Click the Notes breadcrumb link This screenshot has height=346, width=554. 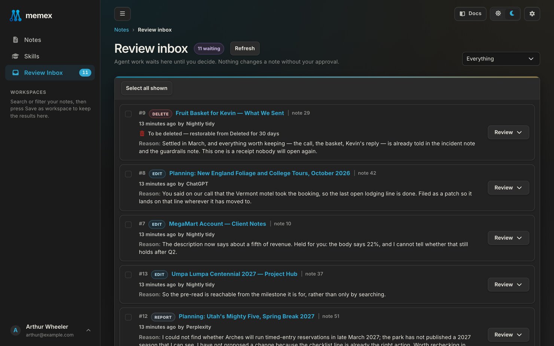coord(121,30)
